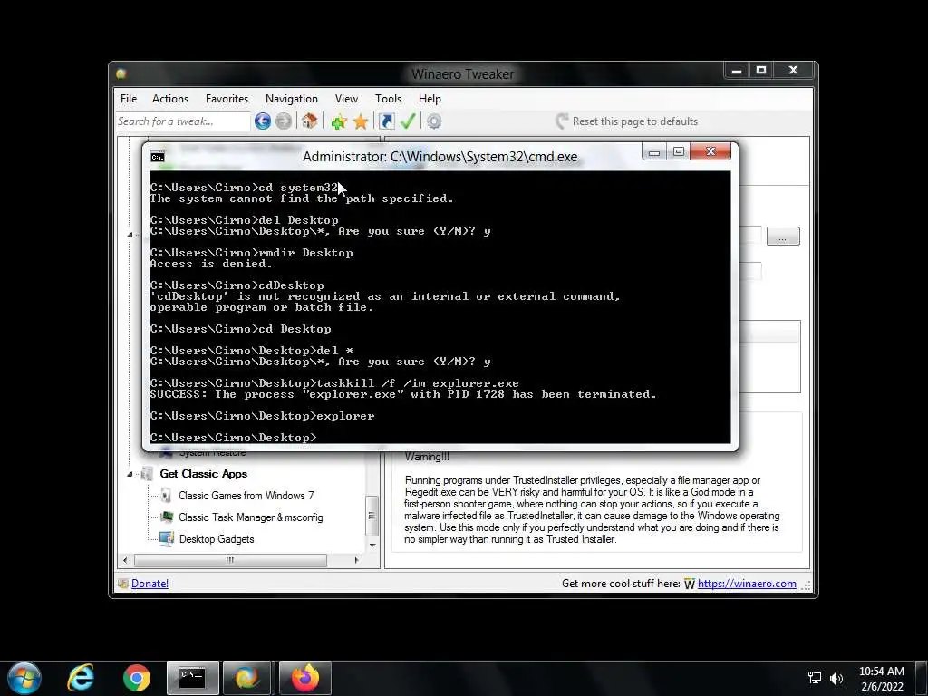Viewport: 928px width, 696px height.
Task: Select the Desktop Gadgets tree item
Action: click(x=217, y=539)
